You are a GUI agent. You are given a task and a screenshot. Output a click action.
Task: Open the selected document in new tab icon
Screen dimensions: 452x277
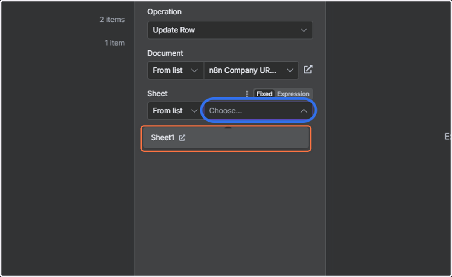coord(308,70)
